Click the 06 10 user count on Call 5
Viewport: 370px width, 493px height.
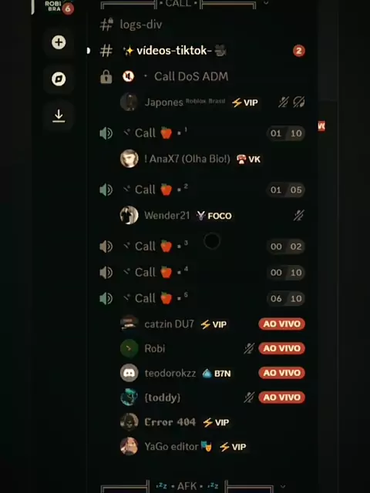coord(286,298)
